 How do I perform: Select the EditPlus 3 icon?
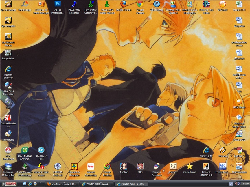[x=239, y=152]
